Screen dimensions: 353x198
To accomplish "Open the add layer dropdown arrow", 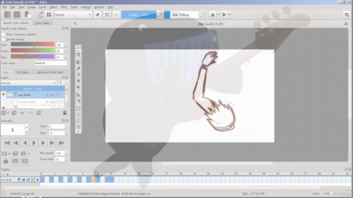I will (8, 113).
